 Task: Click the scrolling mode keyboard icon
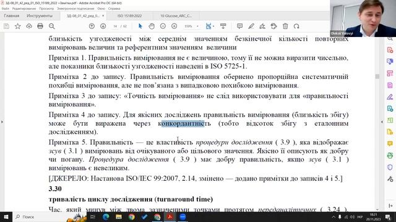pyautogui.click(x=223, y=26)
